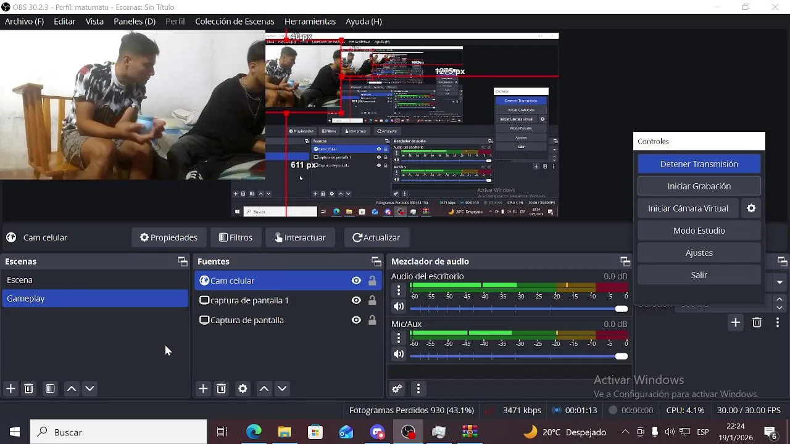Open advanced audio properties gear icon

(397, 388)
